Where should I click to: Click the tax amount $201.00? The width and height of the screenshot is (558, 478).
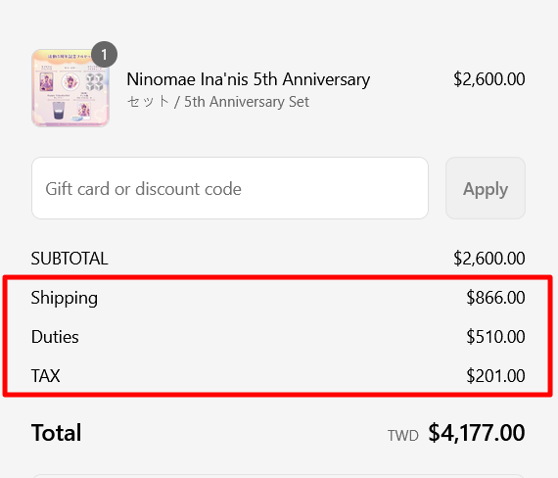[x=495, y=376]
